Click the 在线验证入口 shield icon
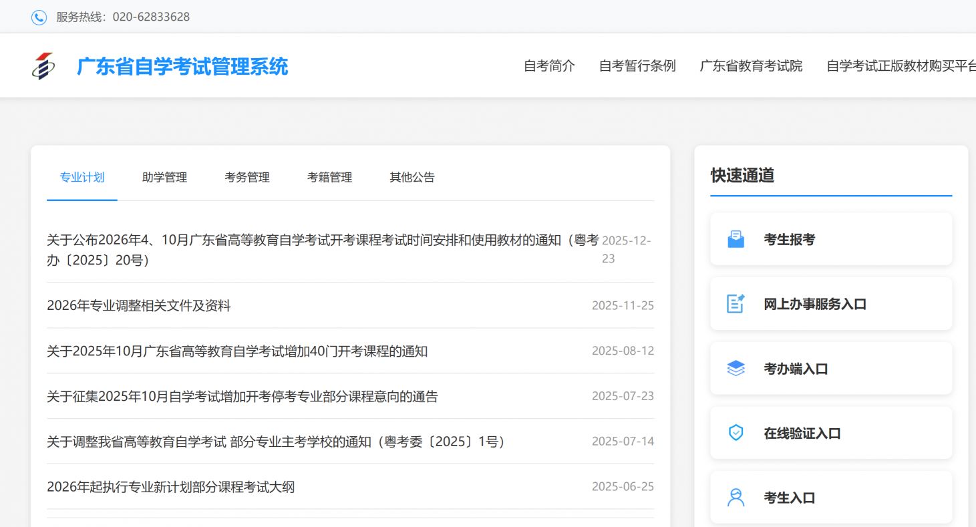The height and width of the screenshot is (527, 976). point(736,433)
